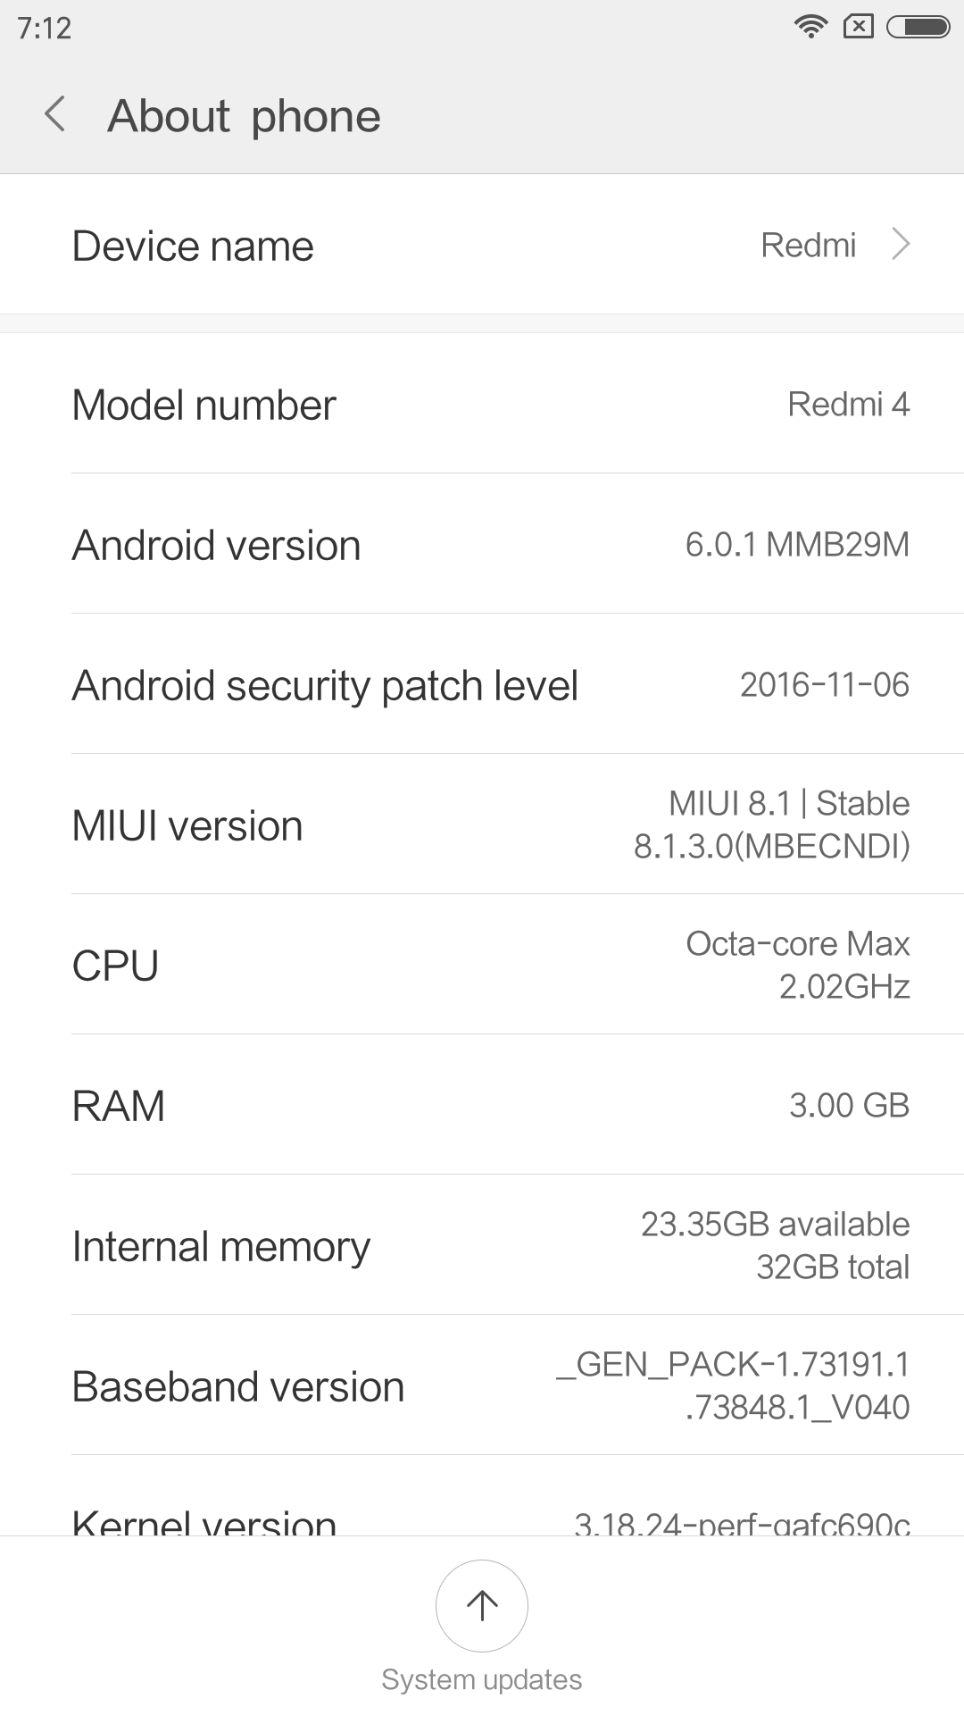Tap the no-SIM status icon
This screenshot has width=964, height=1715.
pos(858,27)
